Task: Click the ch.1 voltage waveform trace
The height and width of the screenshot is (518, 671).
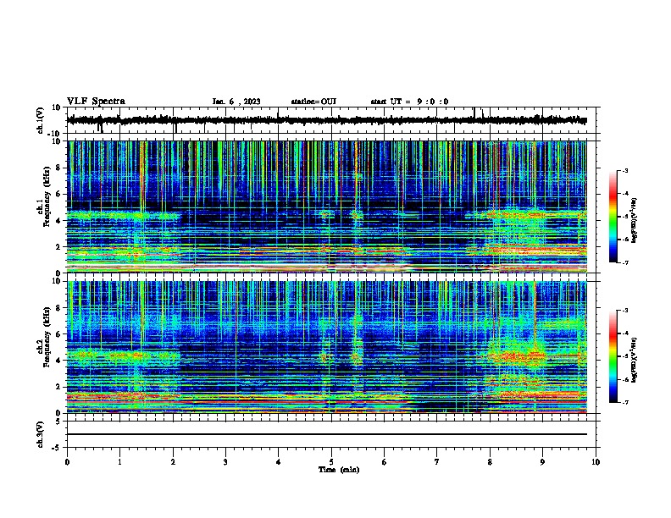Action: point(327,120)
